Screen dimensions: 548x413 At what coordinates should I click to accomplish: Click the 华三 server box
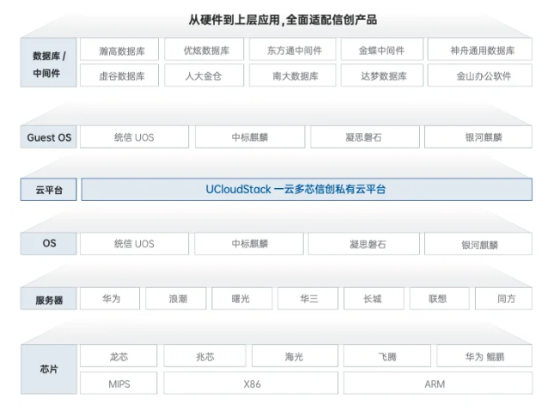[x=307, y=299]
